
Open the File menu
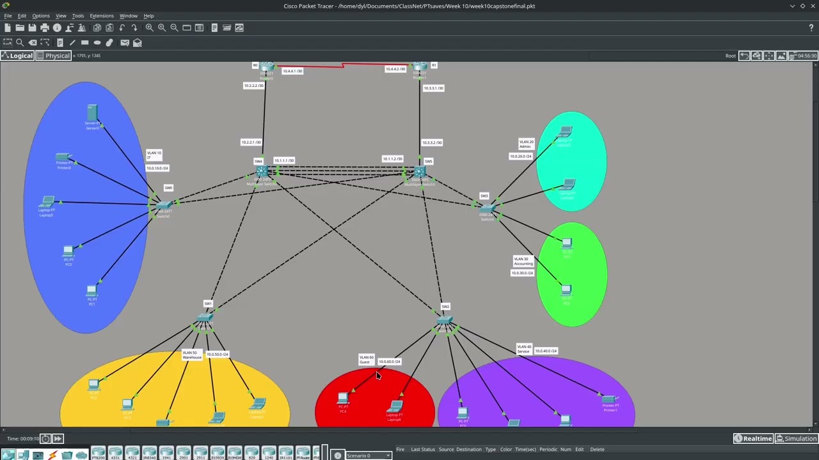[x=8, y=15]
